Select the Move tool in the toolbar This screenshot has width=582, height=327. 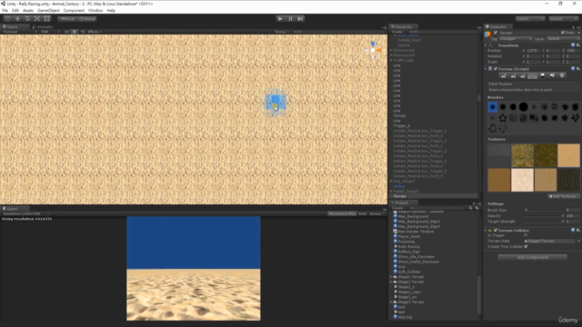pyautogui.click(x=17, y=18)
